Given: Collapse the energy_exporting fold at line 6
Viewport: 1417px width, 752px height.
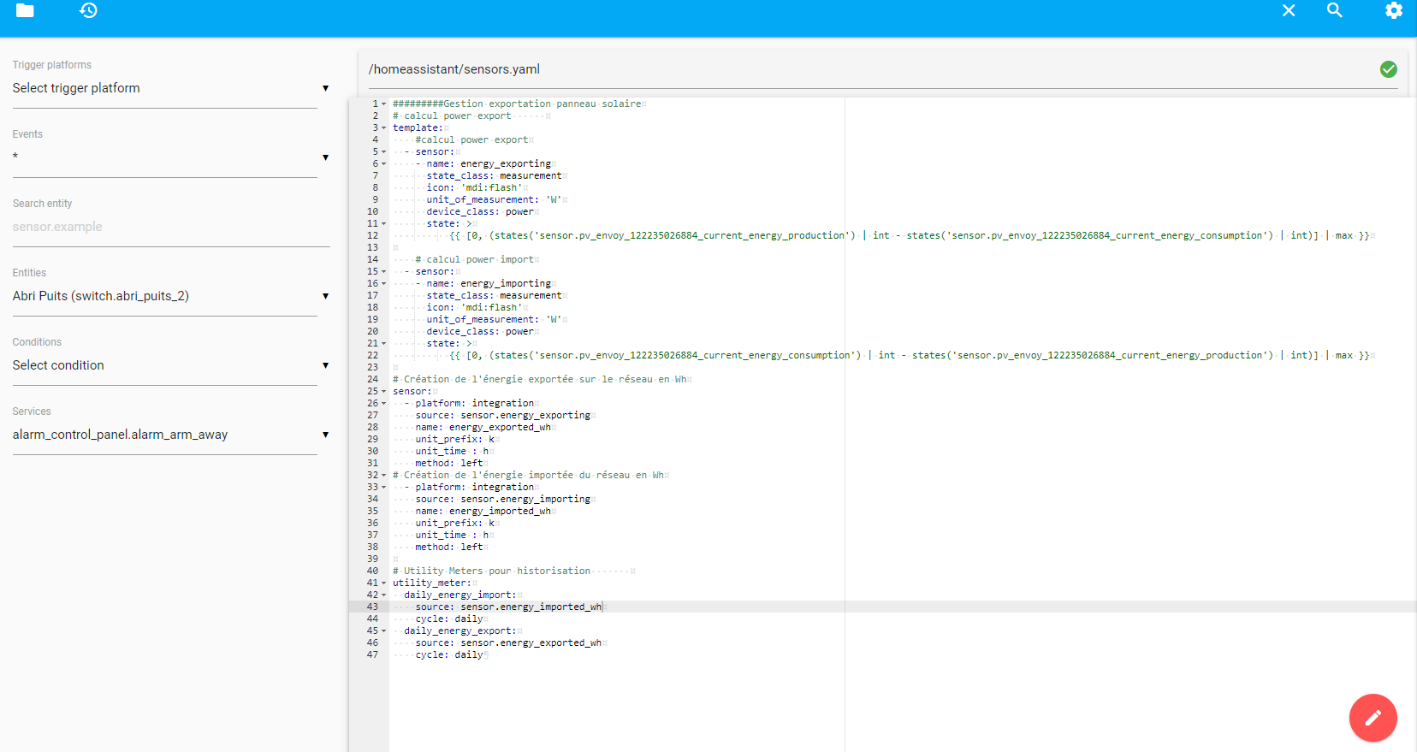Looking at the screenshot, I should [384, 163].
